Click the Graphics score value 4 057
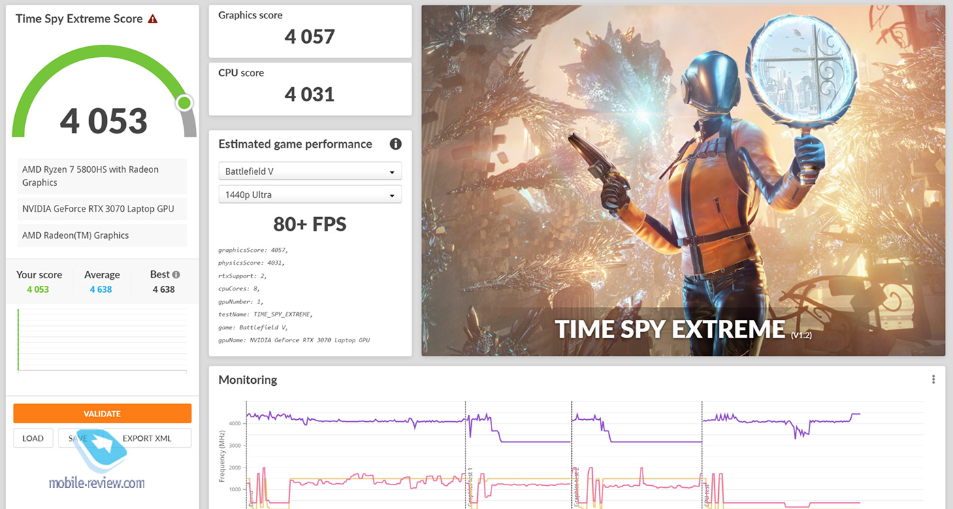Viewport: 953px width, 509px height. [x=310, y=37]
